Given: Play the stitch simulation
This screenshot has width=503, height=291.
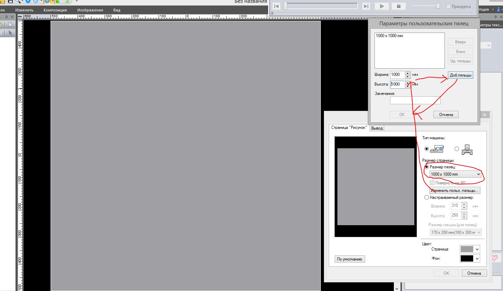Looking at the screenshot, I should [382, 6].
